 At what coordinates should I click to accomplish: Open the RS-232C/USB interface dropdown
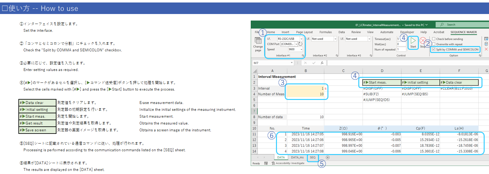tap(301, 39)
